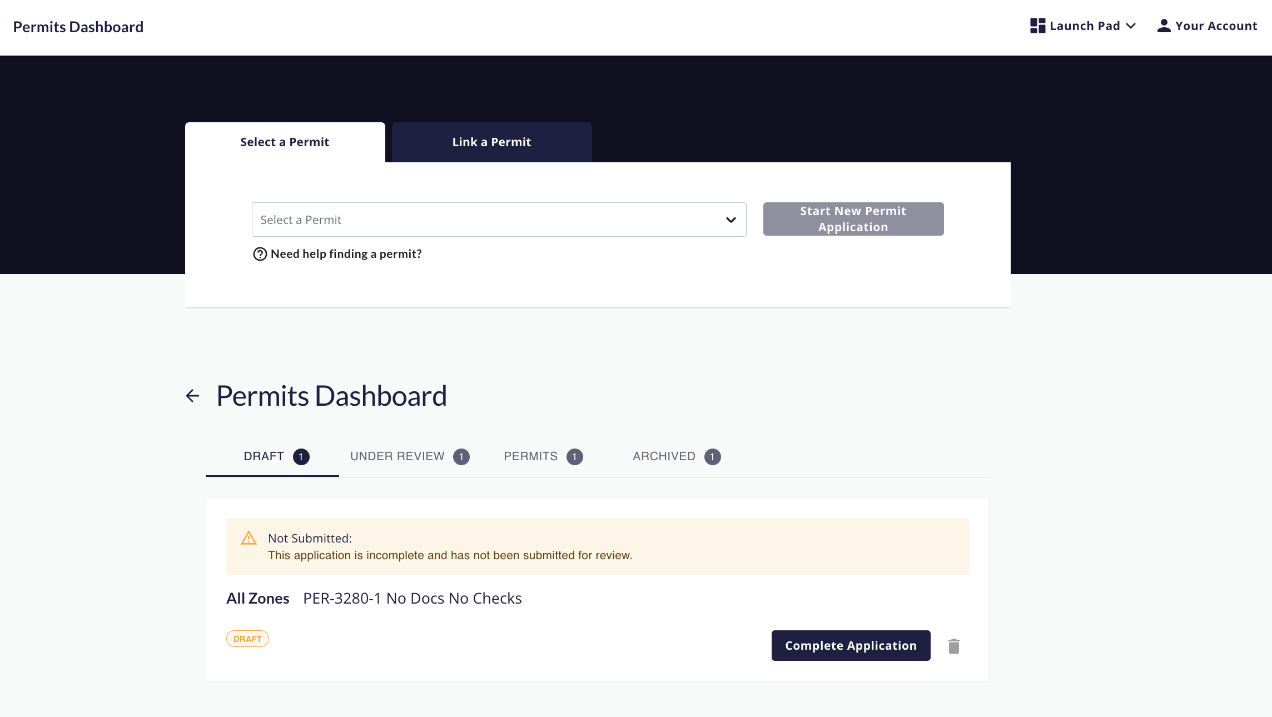Viewport: 1272px width, 717px height.
Task: View the Archived tab
Action: pos(676,456)
